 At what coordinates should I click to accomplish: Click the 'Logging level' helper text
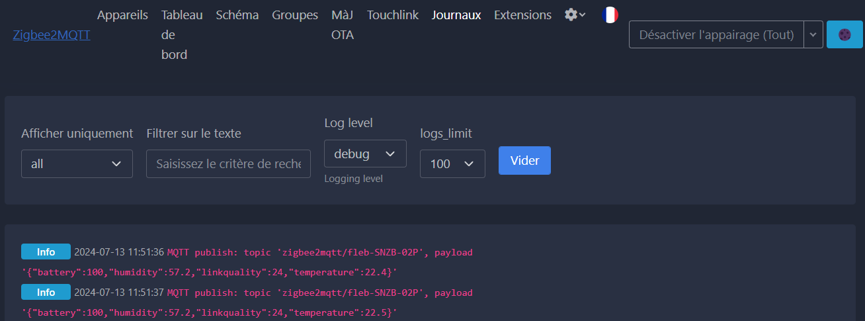pos(353,179)
